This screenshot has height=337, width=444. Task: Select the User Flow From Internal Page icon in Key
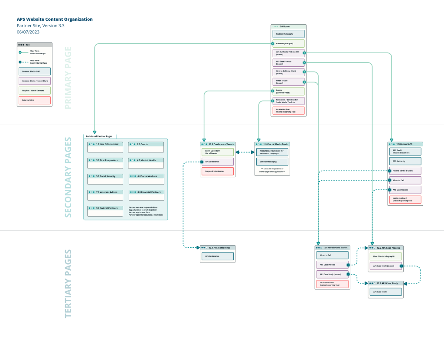pyautogui.click(x=20, y=62)
